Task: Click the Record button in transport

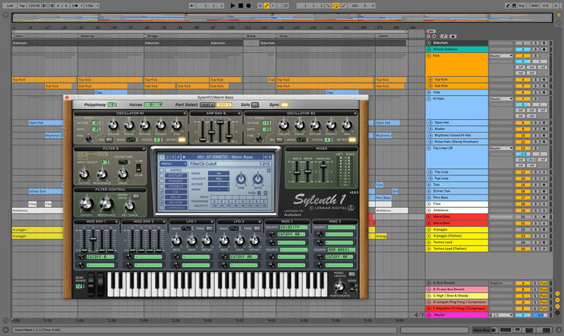Action: coord(248,5)
